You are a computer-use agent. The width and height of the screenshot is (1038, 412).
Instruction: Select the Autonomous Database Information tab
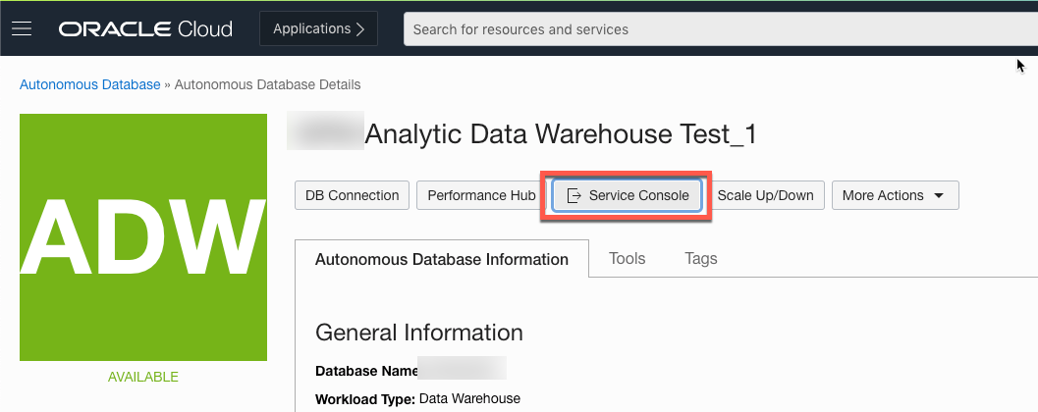[x=441, y=259]
